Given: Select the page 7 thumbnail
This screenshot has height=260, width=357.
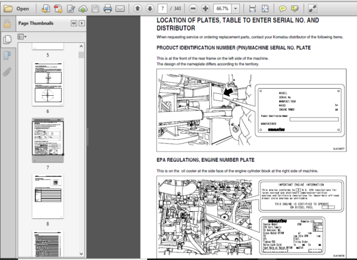Looking at the screenshot, I should 48,140.
